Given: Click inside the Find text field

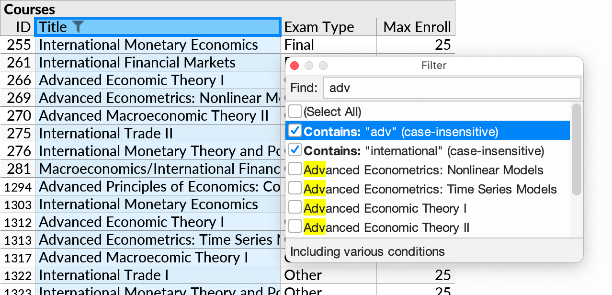Looking at the screenshot, I should tap(452, 88).
